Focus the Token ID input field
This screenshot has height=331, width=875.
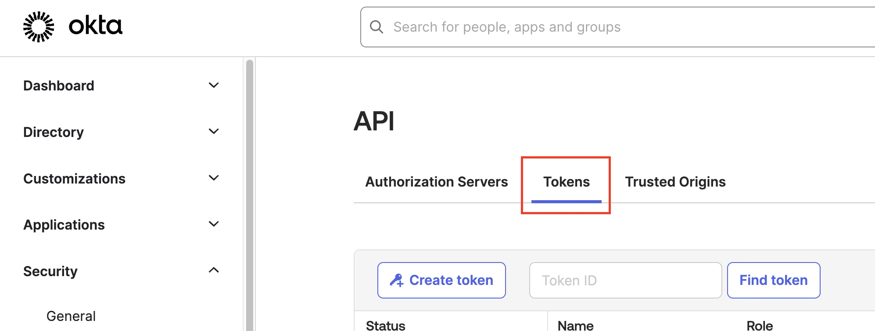coord(625,280)
